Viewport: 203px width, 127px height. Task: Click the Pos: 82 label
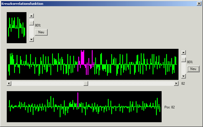click(x=169, y=107)
